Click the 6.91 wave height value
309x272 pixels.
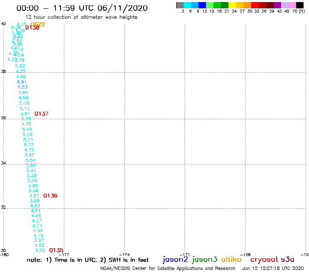click(22, 82)
